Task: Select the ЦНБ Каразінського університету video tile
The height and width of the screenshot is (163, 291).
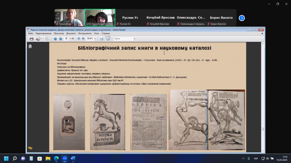Action: point(100,18)
